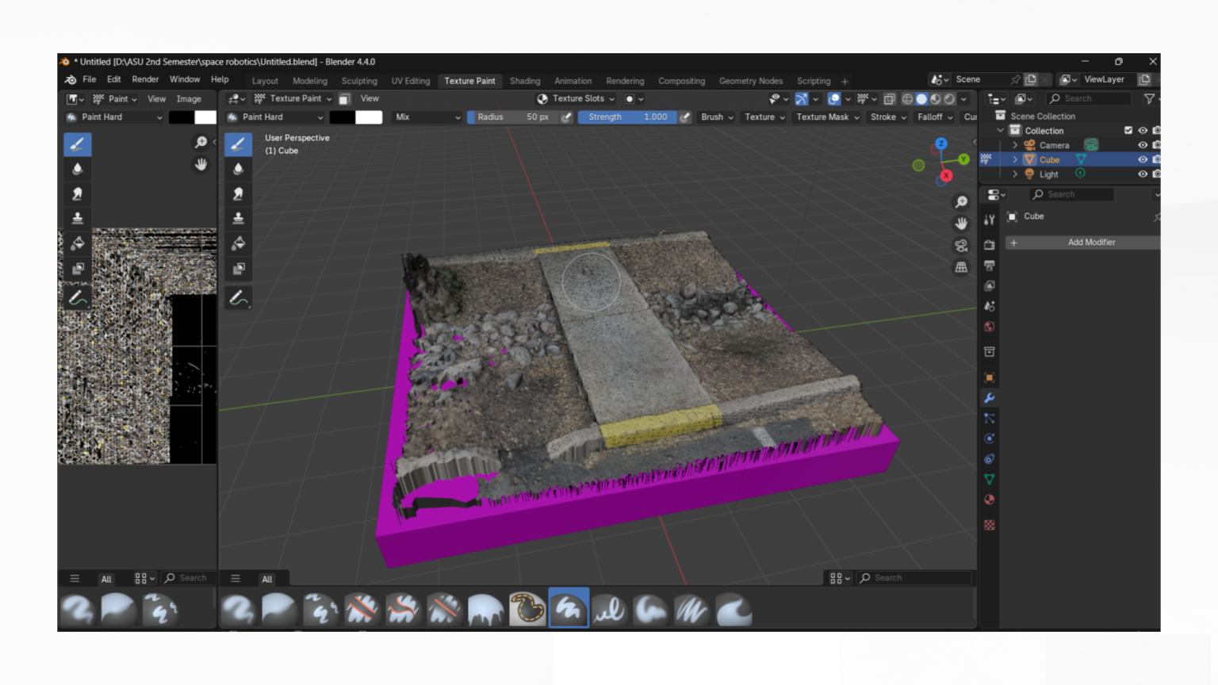Switch to the Shading workspace tab

click(x=525, y=81)
